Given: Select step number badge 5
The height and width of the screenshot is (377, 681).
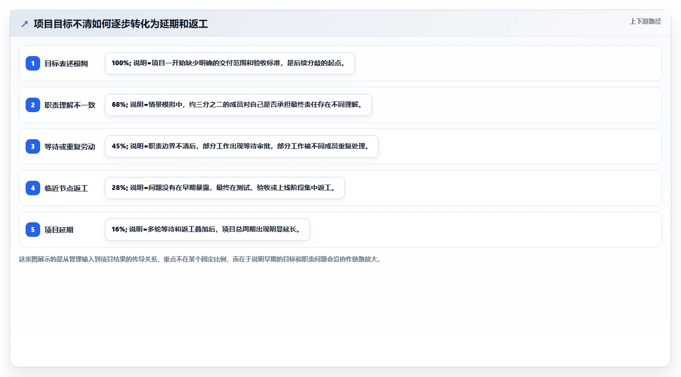Looking at the screenshot, I should [x=33, y=230].
